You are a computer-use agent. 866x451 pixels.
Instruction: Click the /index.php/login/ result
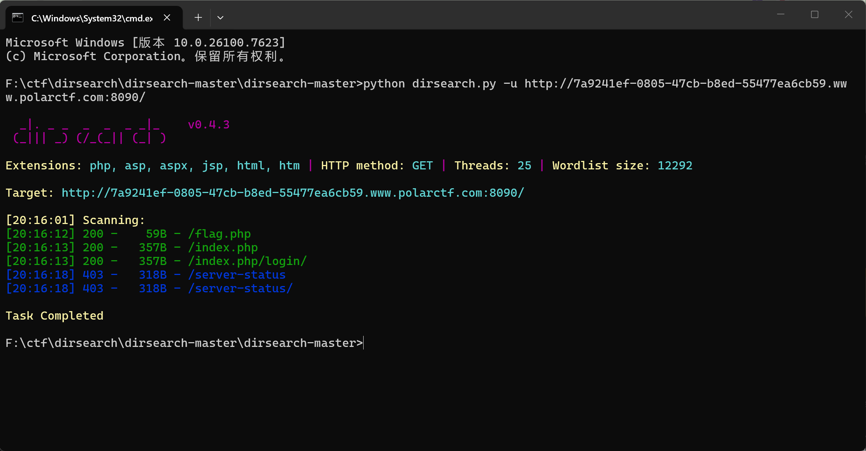click(247, 261)
